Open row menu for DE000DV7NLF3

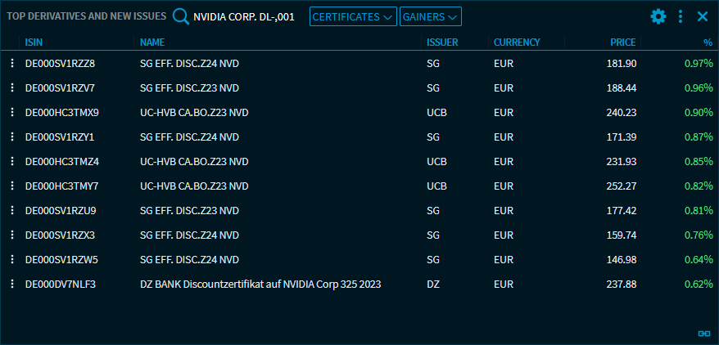pyautogui.click(x=12, y=285)
